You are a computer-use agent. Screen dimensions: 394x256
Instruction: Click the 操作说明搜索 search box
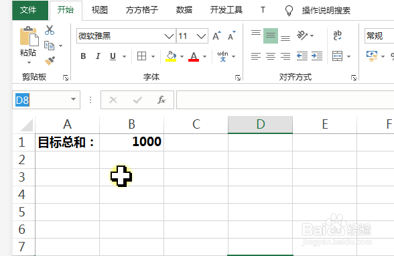326,11
